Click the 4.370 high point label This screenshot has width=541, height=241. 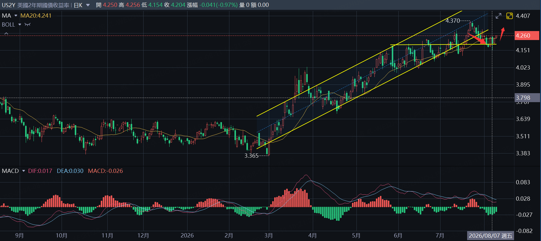coord(453,21)
